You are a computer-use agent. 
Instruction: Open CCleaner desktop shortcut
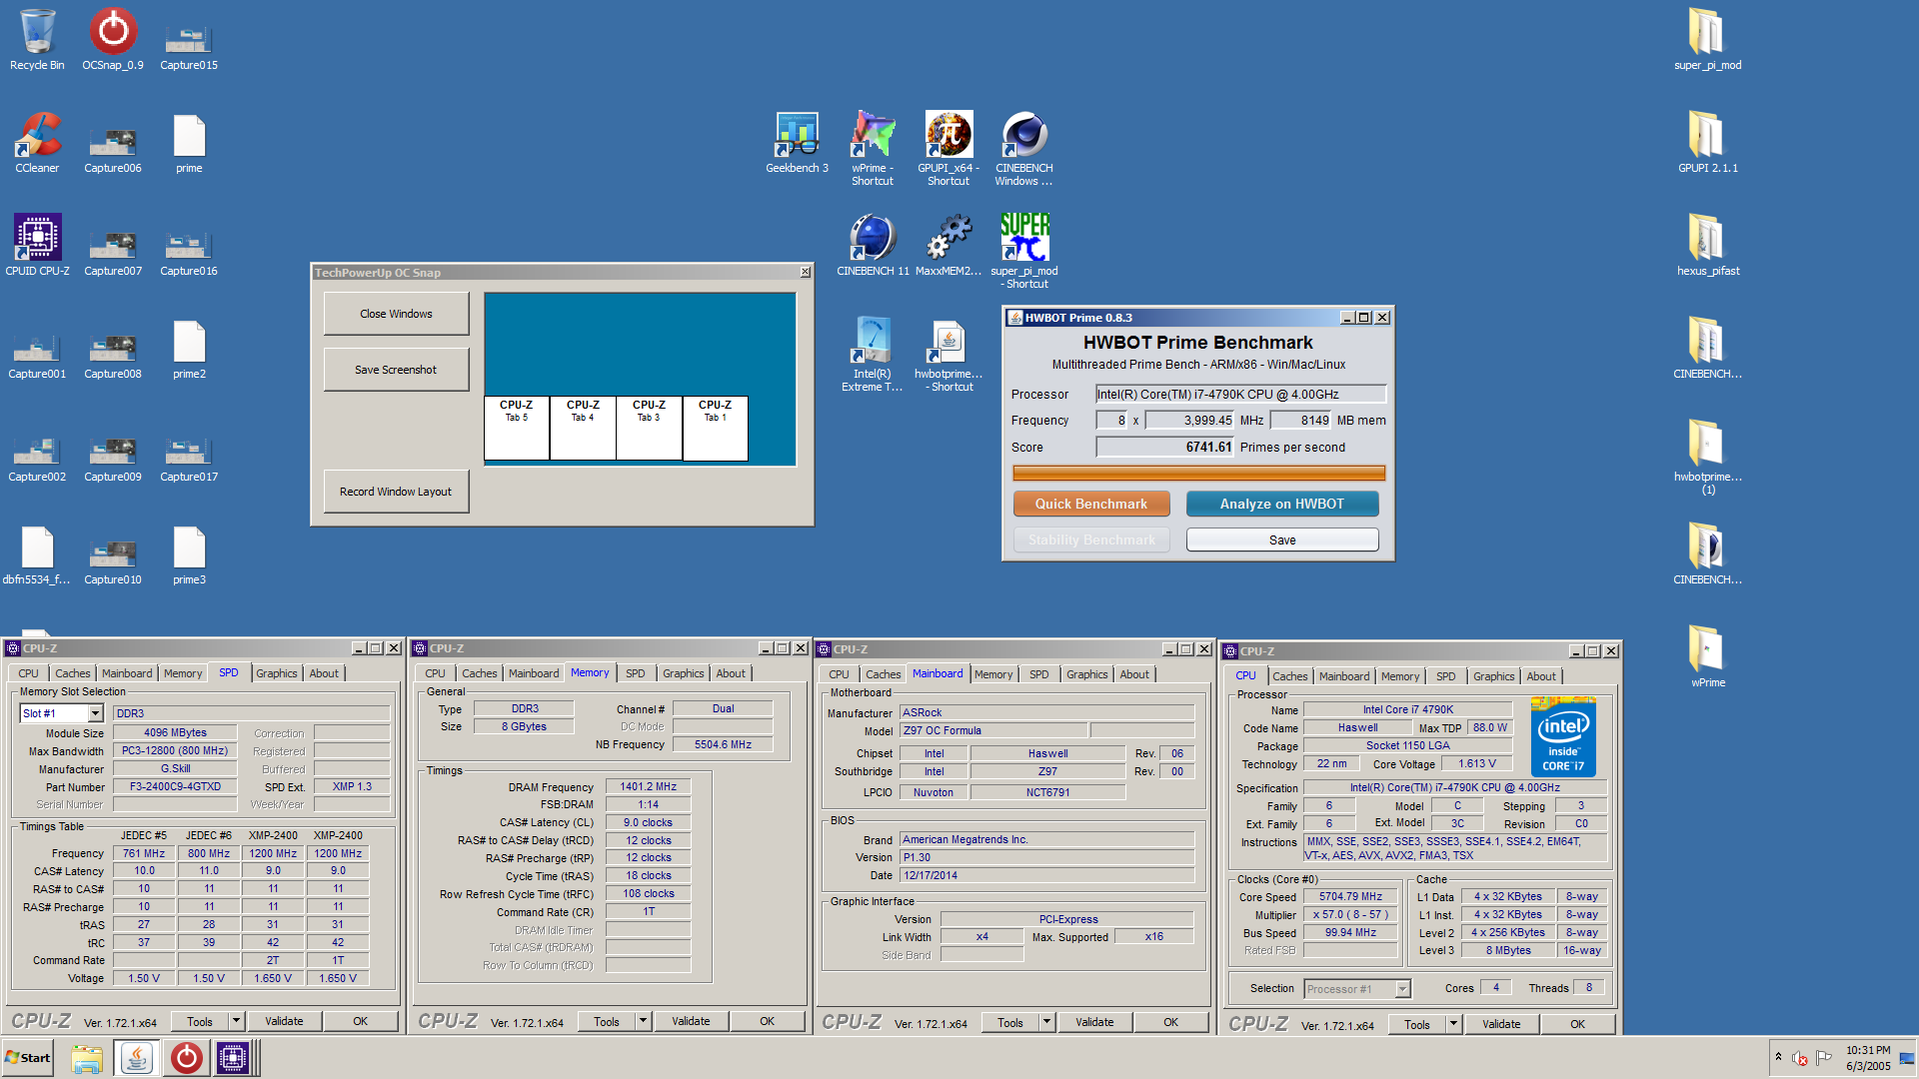(x=37, y=143)
